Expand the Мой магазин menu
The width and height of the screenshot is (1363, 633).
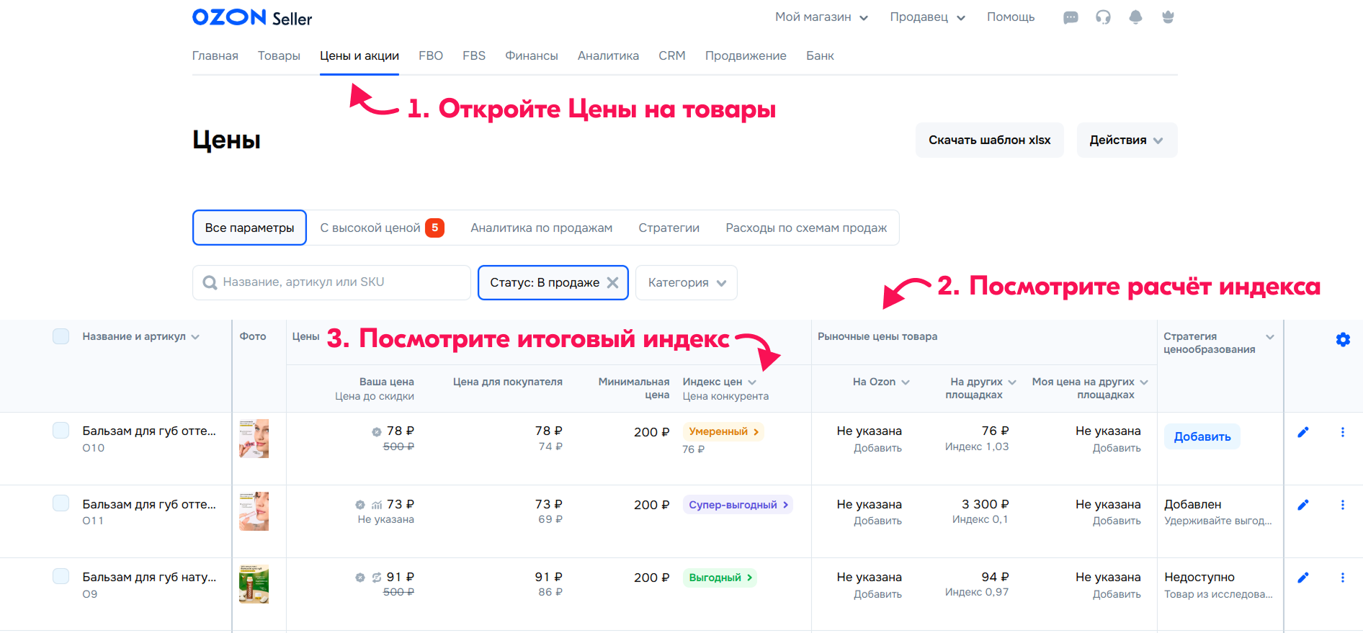click(x=821, y=17)
